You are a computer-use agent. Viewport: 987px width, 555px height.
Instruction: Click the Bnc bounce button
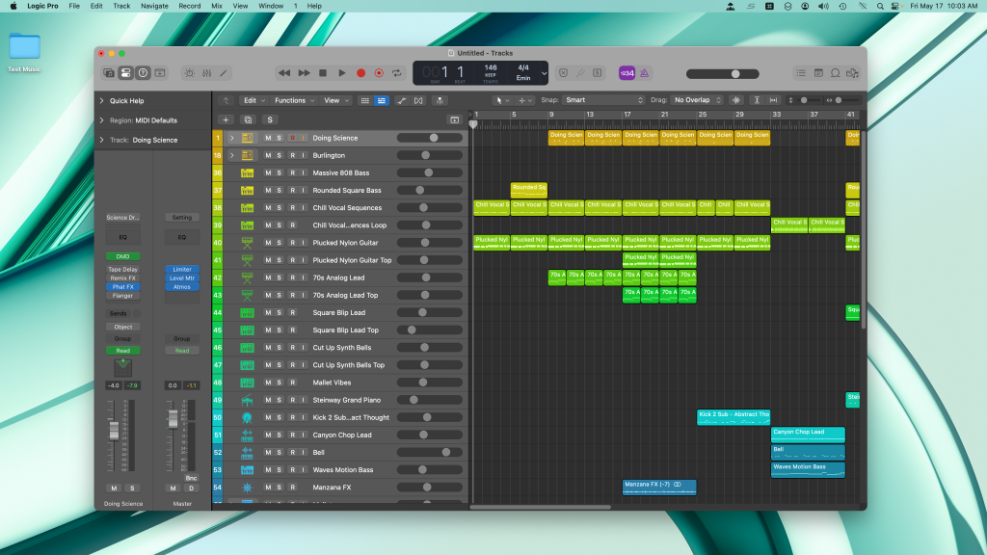coord(192,478)
